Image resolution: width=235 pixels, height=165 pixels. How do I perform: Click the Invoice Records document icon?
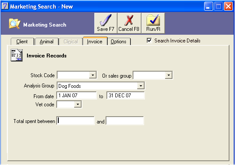click(x=17, y=55)
